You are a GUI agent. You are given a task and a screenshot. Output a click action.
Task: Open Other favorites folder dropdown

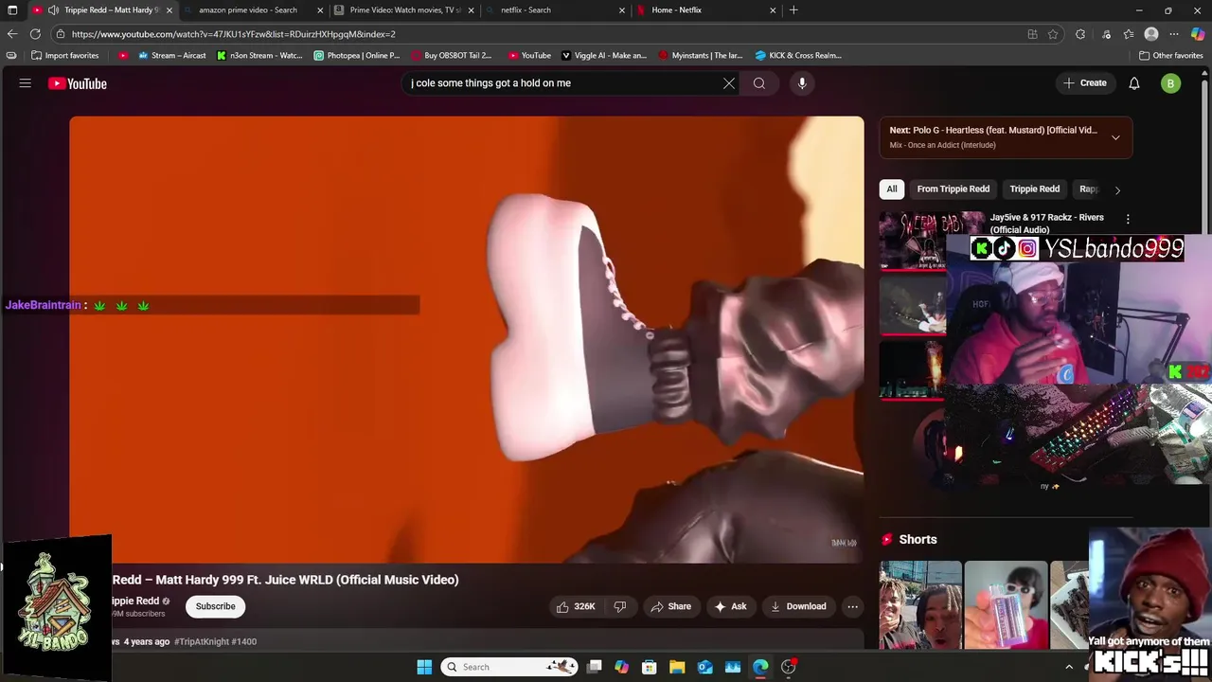click(x=1171, y=55)
